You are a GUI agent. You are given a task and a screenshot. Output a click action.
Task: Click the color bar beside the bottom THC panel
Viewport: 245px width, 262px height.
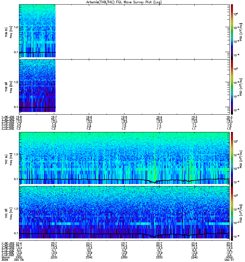click(x=232, y=214)
